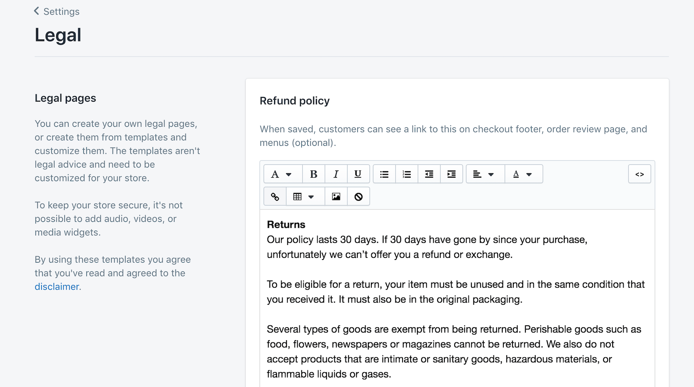Apply underline to the text
The width and height of the screenshot is (694, 387).
(358, 174)
